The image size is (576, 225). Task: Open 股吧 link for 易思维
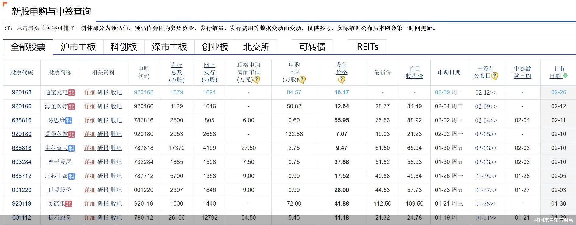point(116,120)
